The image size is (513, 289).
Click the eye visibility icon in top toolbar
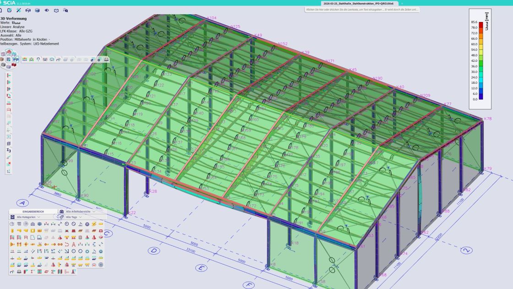coord(46,10)
